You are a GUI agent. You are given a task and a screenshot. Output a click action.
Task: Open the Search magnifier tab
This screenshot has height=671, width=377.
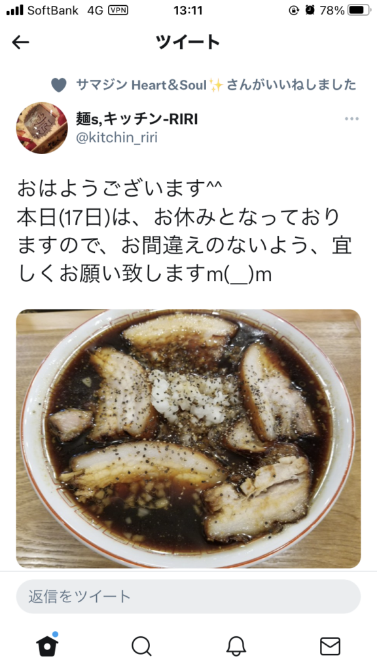tap(141, 646)
